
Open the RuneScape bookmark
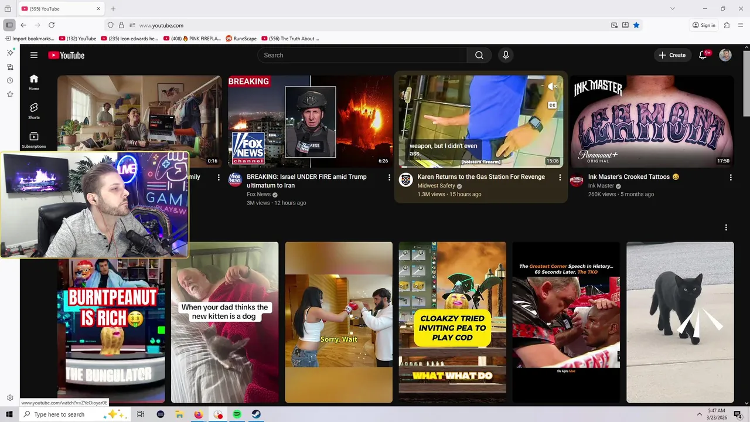[x=241, y=39]
